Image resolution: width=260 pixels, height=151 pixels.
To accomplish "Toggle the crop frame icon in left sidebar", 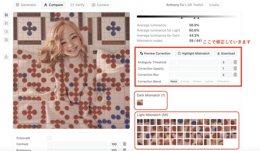I will pos(6,15).
